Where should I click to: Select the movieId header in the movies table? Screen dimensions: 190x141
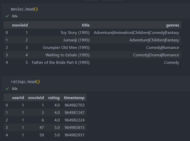pos(20,25)
